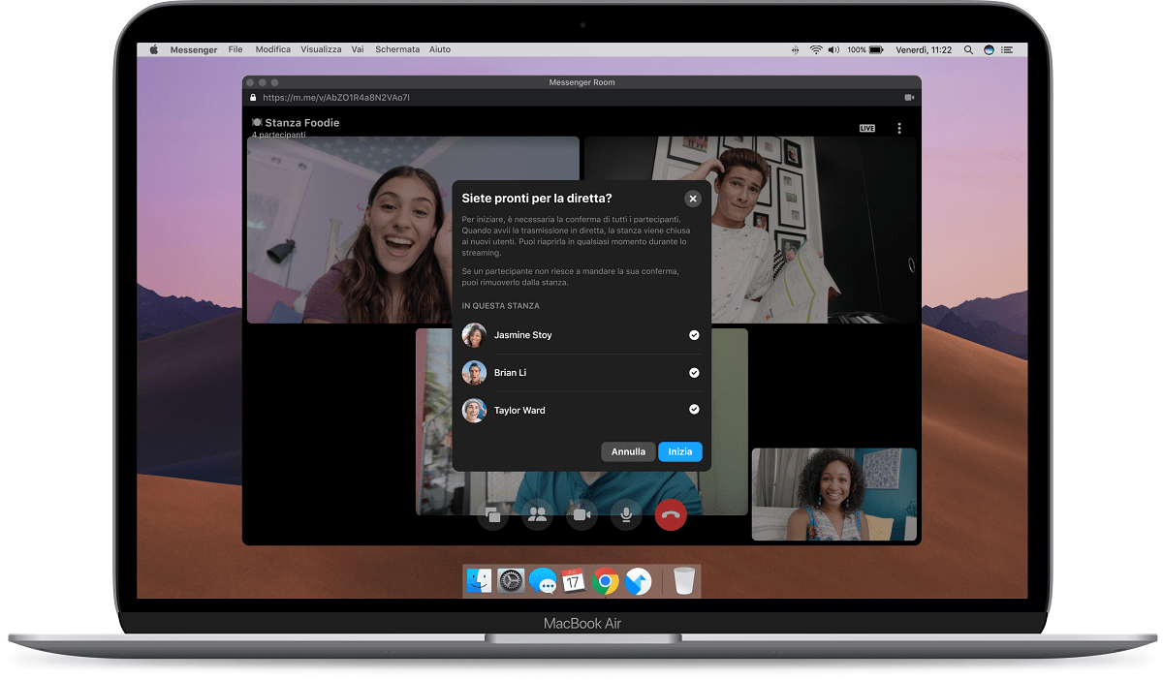This screenshot has height=680, width=1163.
Task: Open Finder in the Dock
Action: 479,581
